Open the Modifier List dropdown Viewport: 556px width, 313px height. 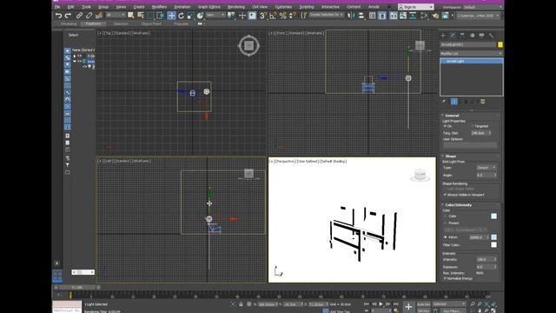(471, 54)
